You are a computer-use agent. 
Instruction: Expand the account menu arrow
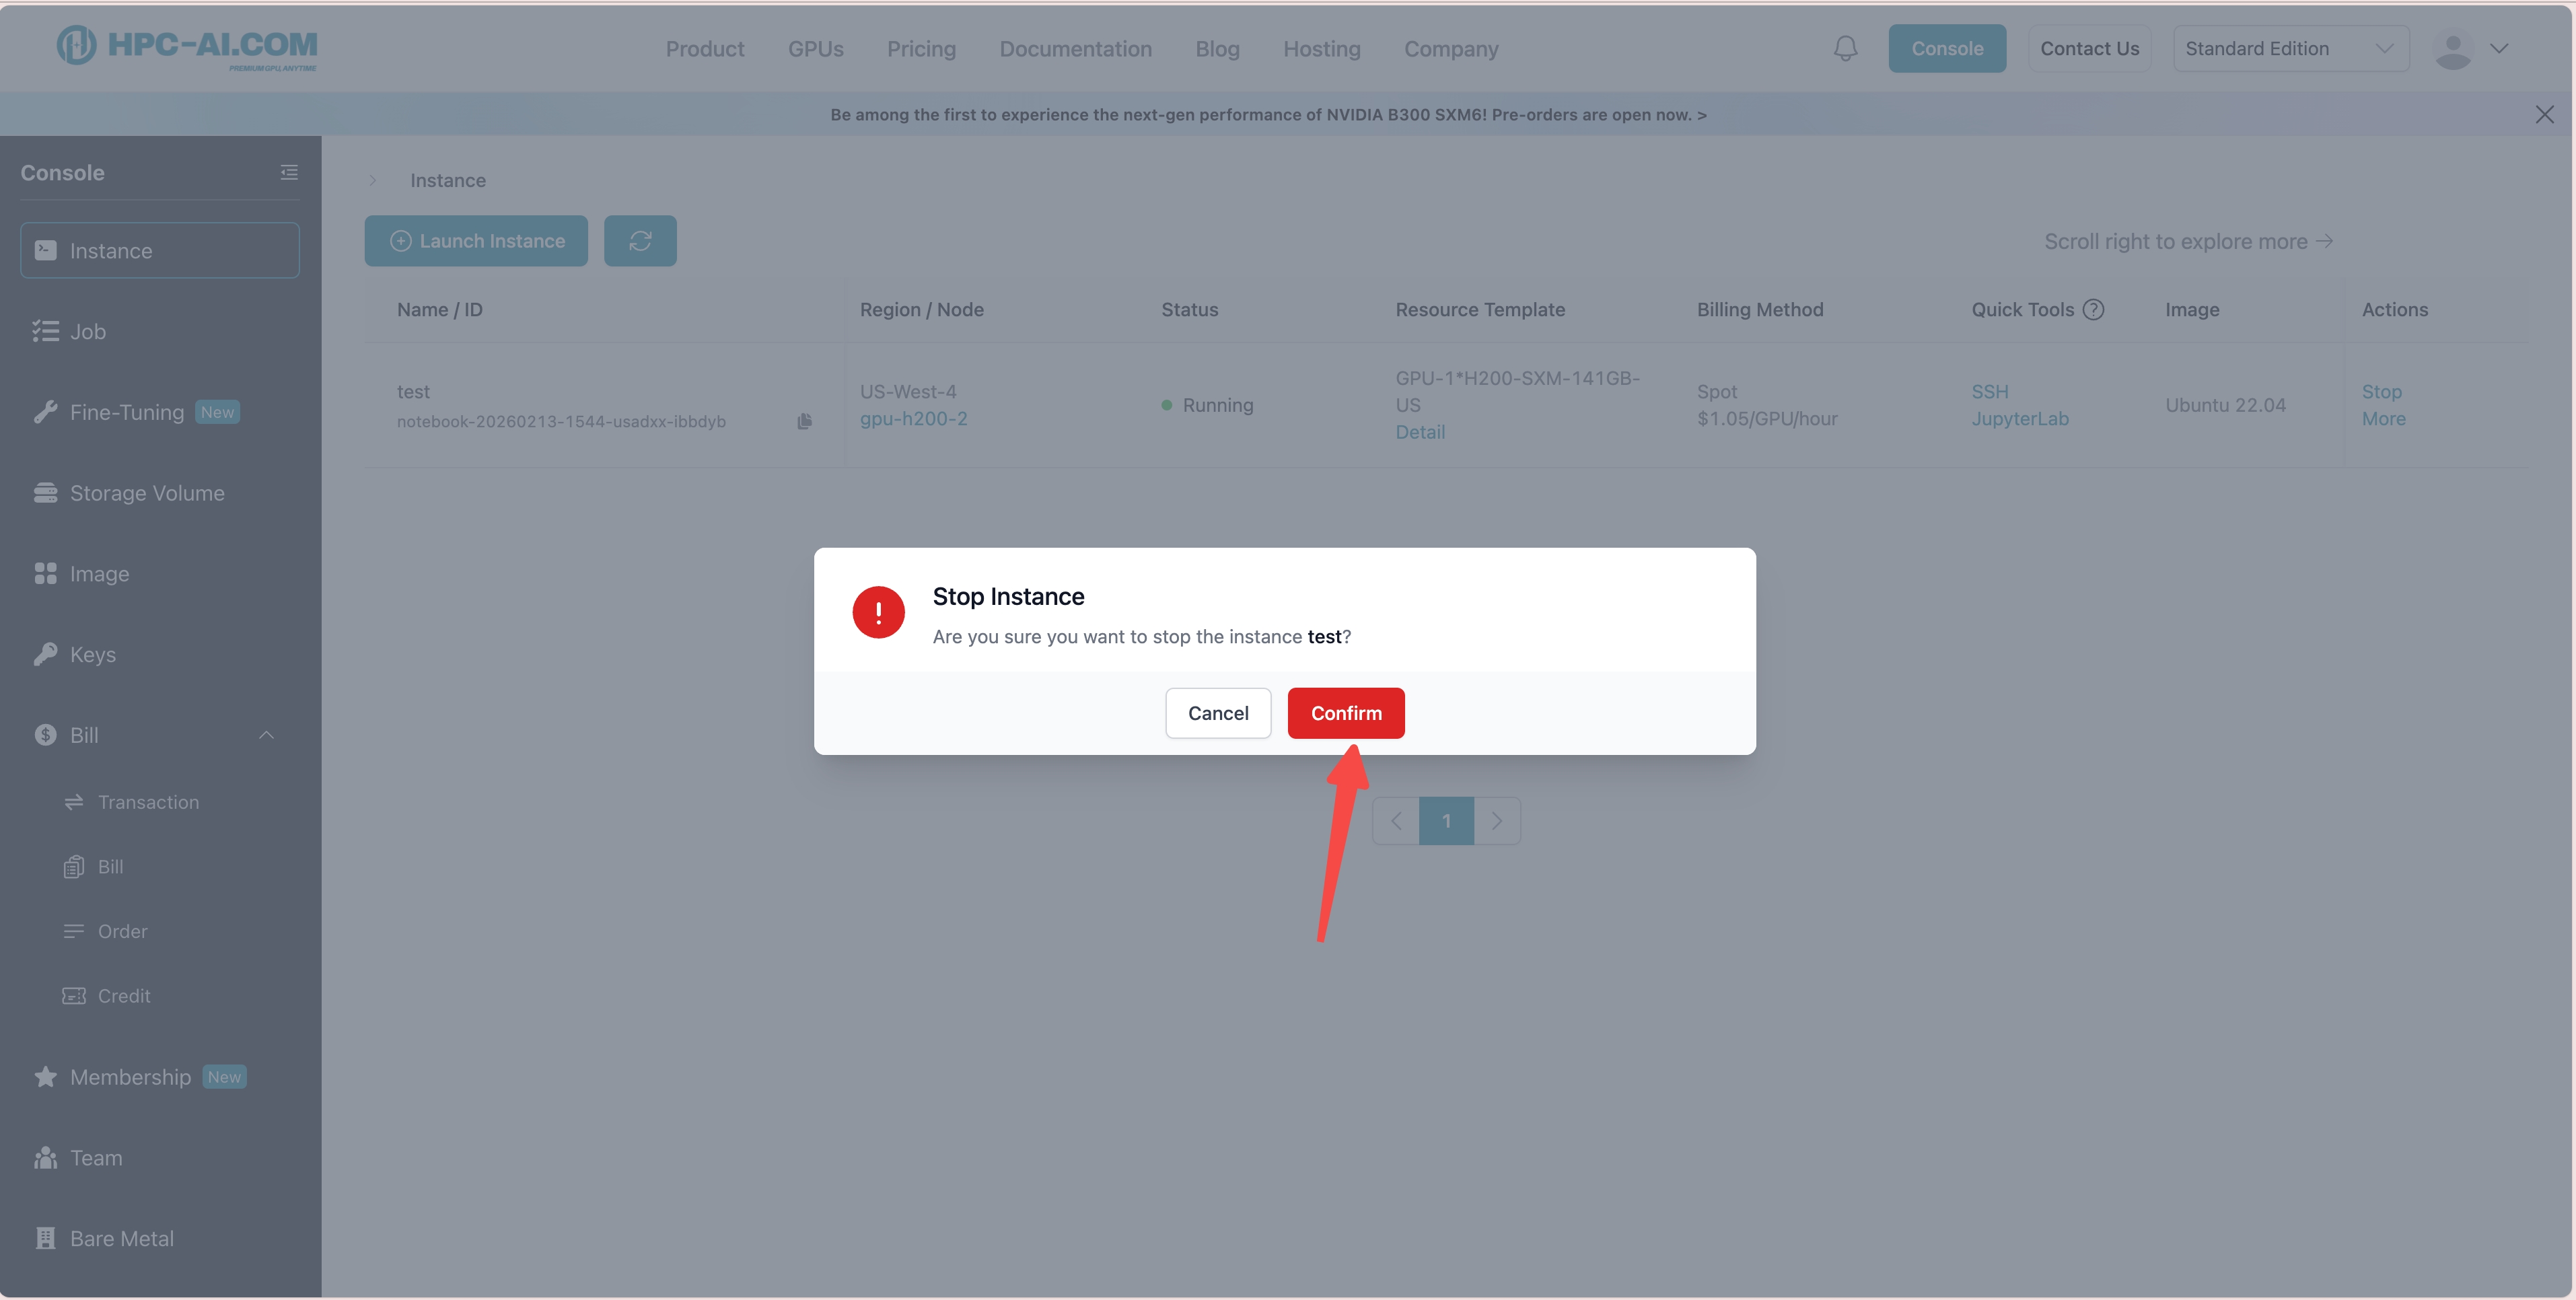(x=2499, y=49)
